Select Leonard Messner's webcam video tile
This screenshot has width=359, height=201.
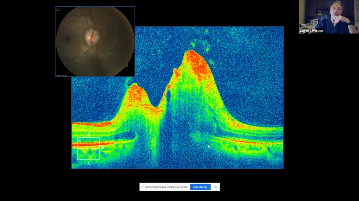[x=329, y=17]
